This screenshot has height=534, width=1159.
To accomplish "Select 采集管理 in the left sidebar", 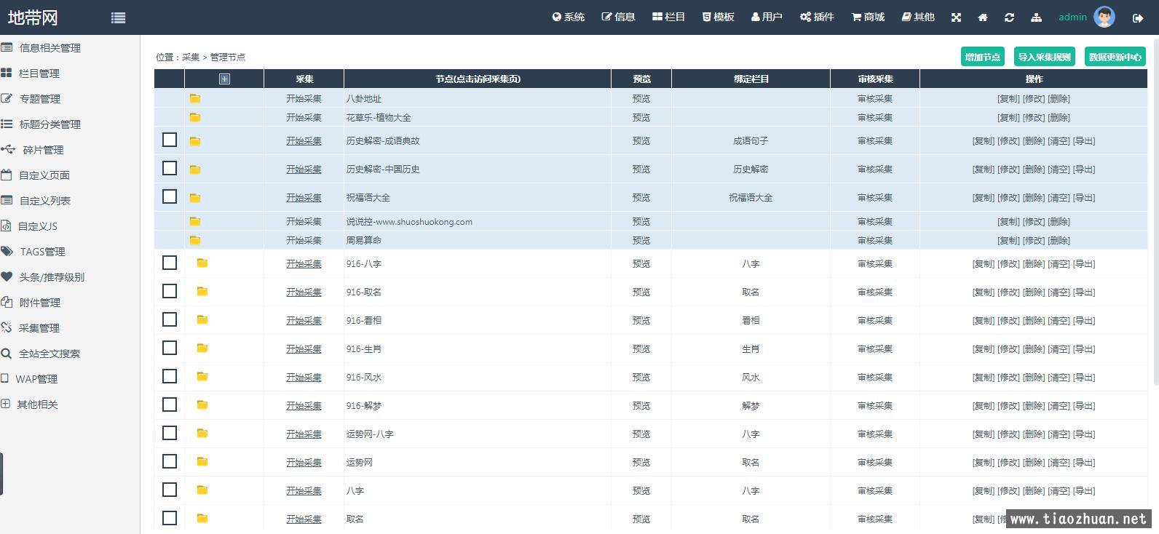I will [x=39, y=327].
